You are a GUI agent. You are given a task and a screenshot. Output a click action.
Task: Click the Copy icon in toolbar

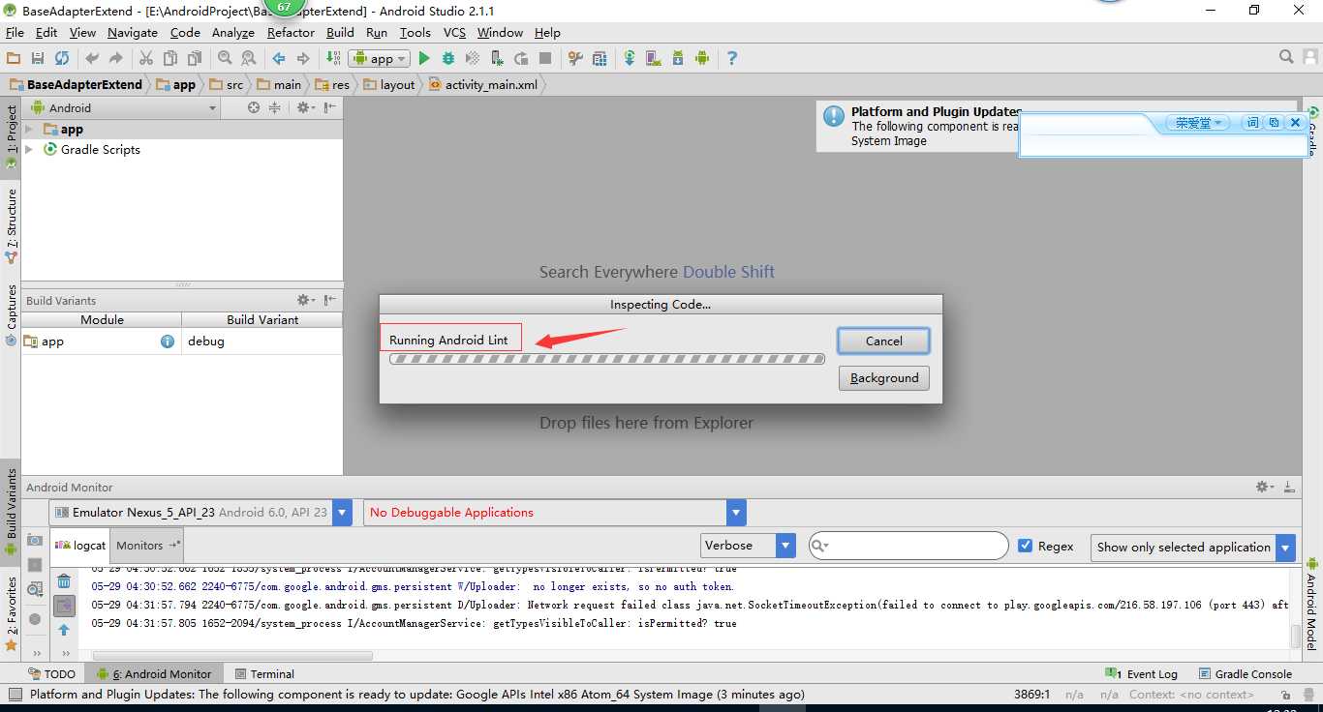coord(170,59)
